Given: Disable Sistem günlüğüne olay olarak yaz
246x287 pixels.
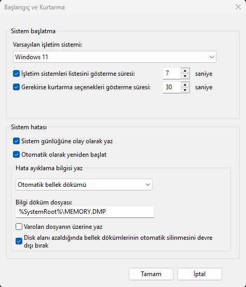Looking at the screenshot, I should point(16,141).
